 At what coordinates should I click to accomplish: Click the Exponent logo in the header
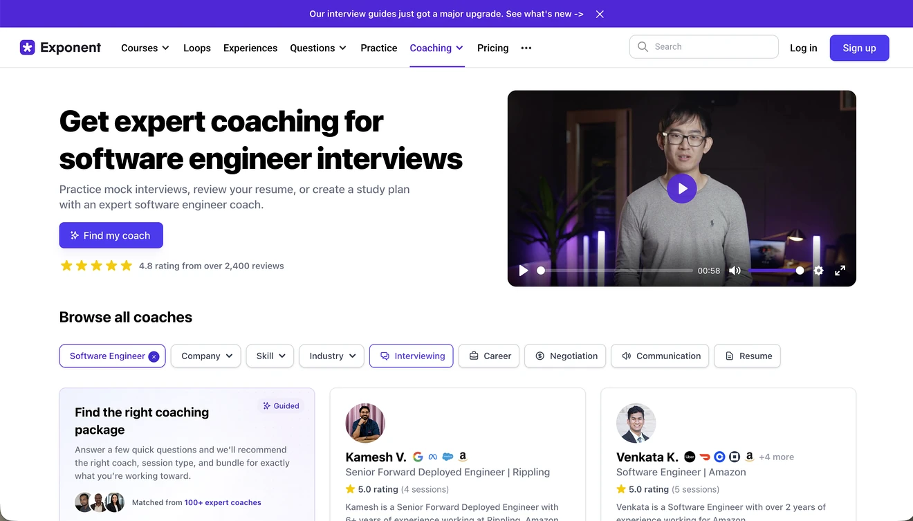[x=60, y=48]
